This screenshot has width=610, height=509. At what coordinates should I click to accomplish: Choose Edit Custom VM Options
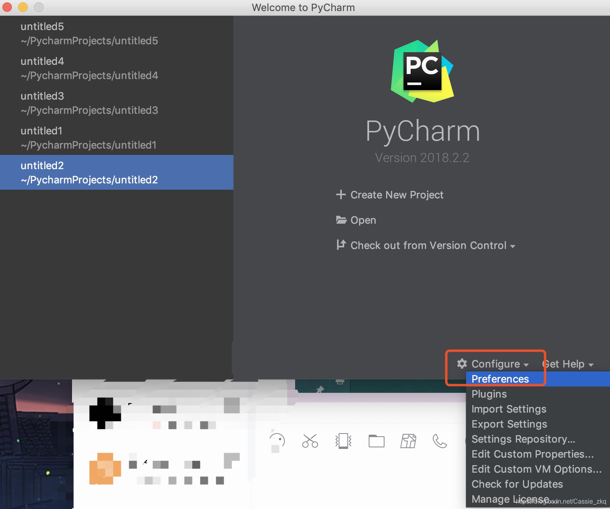pos(535,469)
